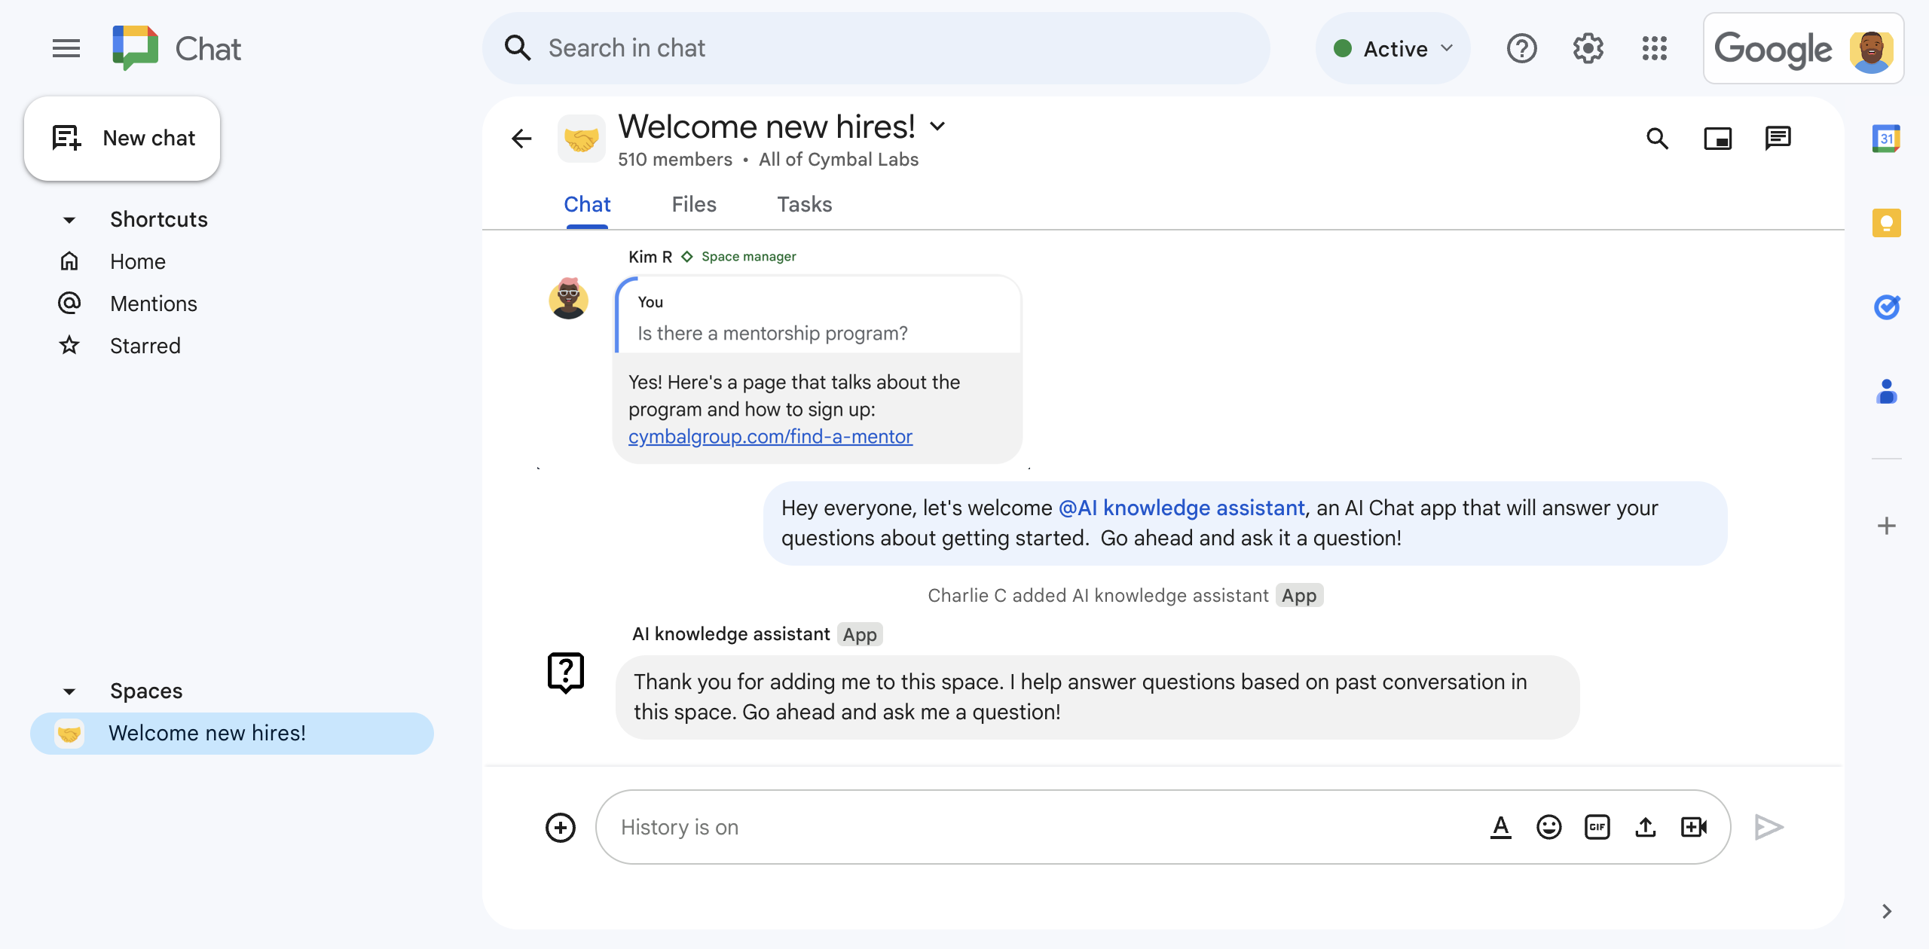Open cymbalgroup.com find-a-mentor link

[770, 435]
